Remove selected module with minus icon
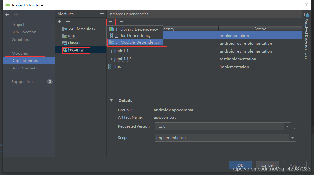The height and width of the screenshot is (175, 314). click(x=68, y=21)
